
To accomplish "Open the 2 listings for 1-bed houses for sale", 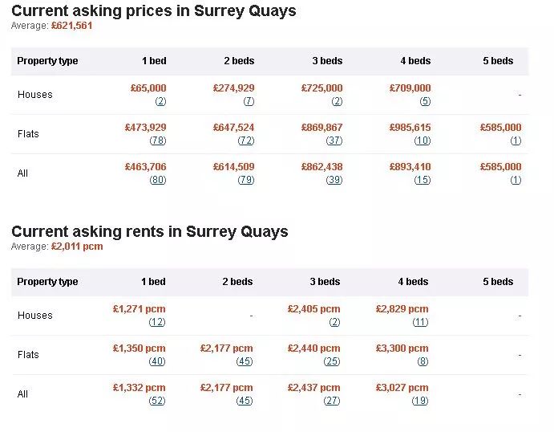I will [160, 101].
